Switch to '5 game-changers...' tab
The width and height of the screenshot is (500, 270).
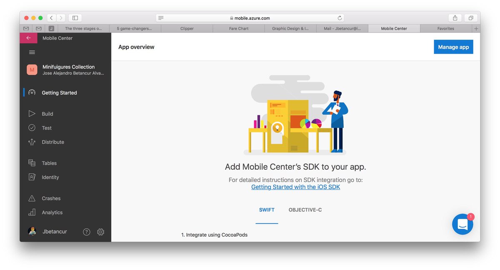[135, 29]
